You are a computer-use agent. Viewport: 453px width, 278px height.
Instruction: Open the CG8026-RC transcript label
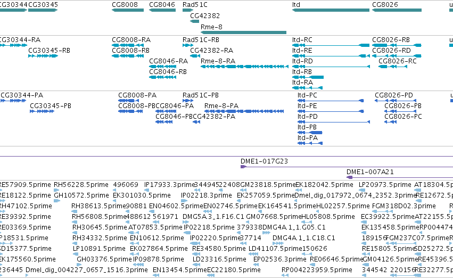click(x=398, y=61)
